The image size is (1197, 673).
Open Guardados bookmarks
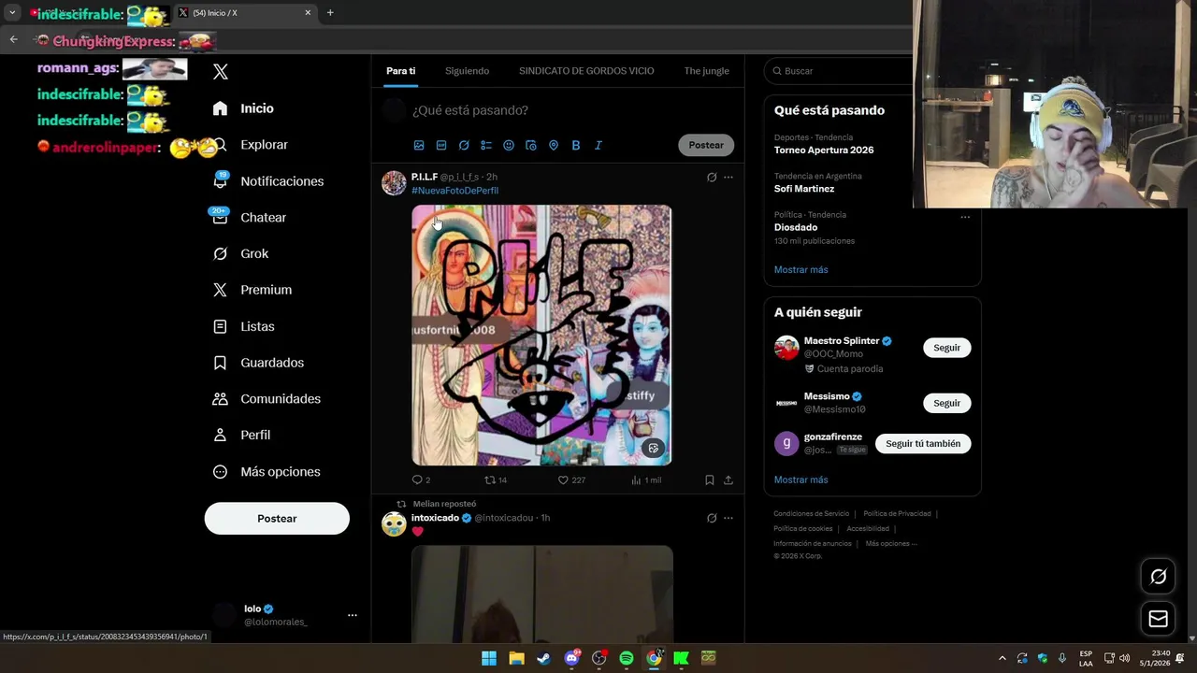coord(258,363)
